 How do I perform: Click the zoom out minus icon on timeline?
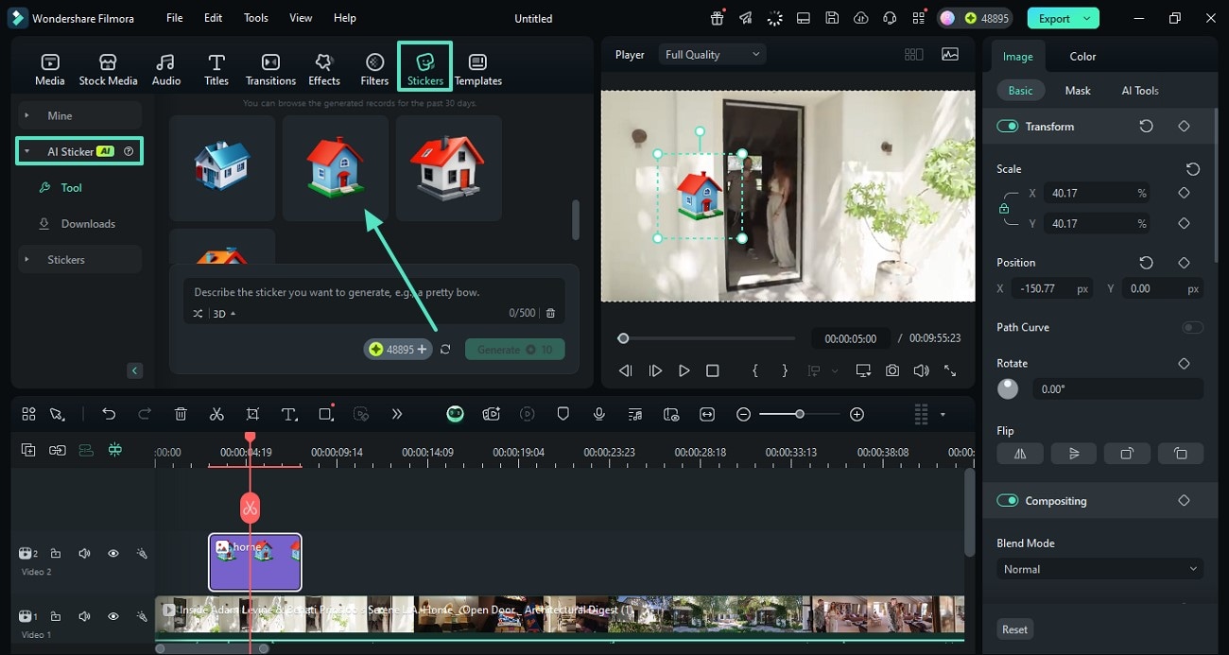coord(744,414)
